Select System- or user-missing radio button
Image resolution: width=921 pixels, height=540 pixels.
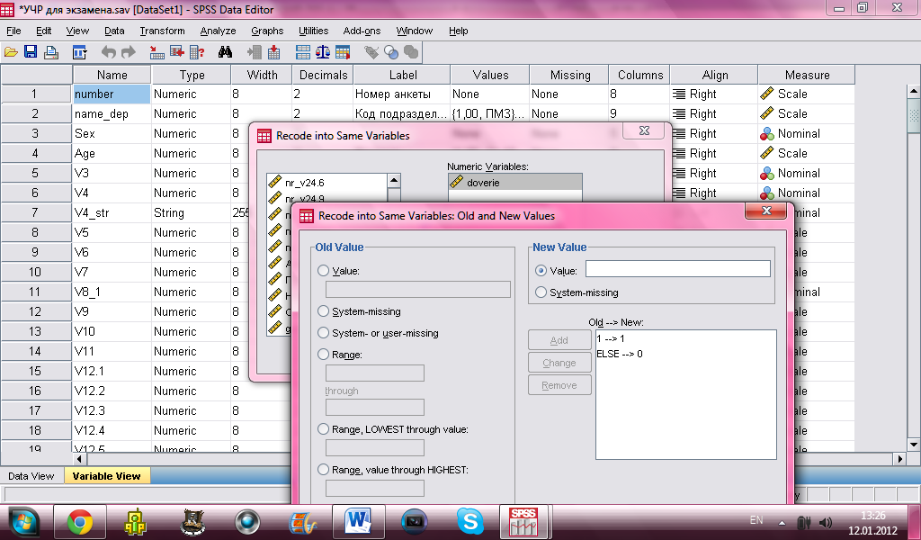tap(323, 333)
